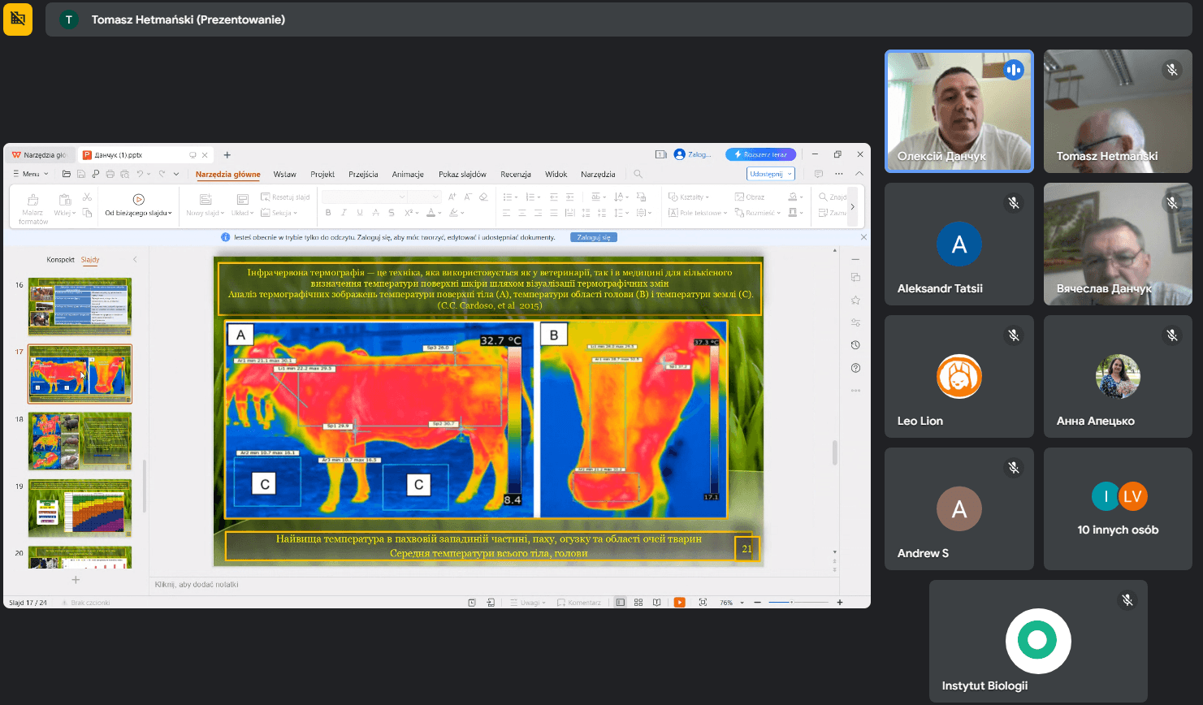Expand the Nowy slajd dropdown
This screenshot has width=1203, height=705.
tap(205, 213)
